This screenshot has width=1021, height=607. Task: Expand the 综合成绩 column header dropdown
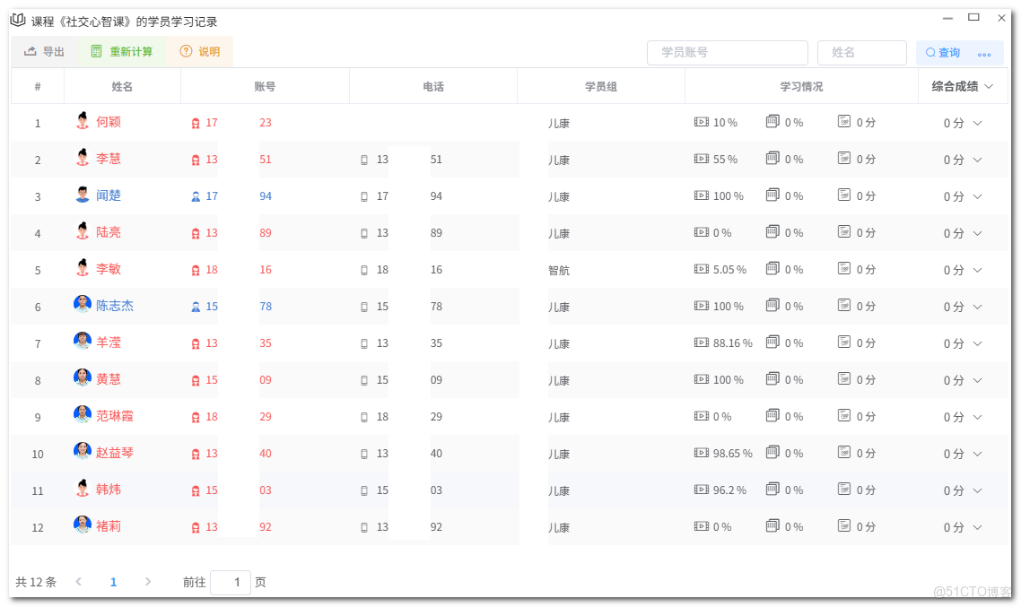pos(989,87)
